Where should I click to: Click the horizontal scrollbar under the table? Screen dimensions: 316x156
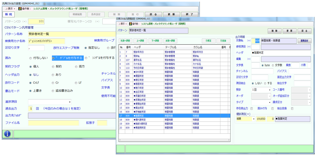(x=174, y=140)
